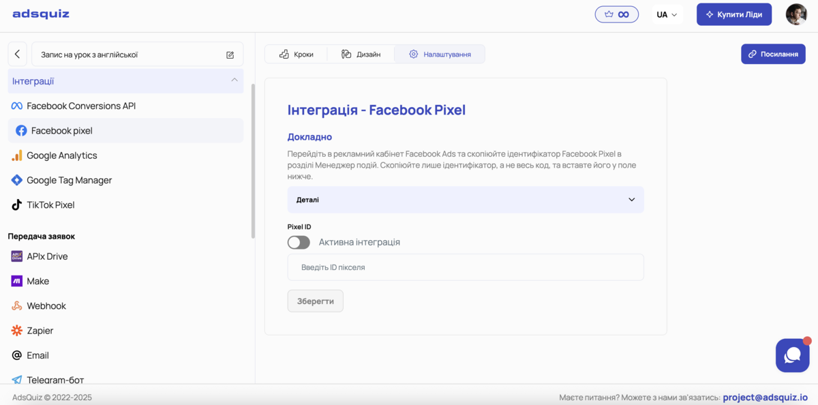Image resolution: width=818 pixels, height=405 pixels.
Task: Click the project@adsquiz.io email link
Action: 766,397
